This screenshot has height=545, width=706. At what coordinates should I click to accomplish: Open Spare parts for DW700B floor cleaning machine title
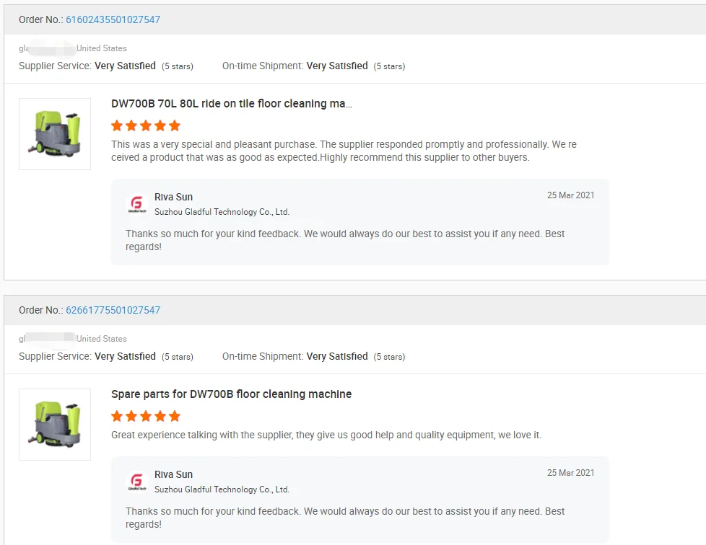tap(231, 394)
